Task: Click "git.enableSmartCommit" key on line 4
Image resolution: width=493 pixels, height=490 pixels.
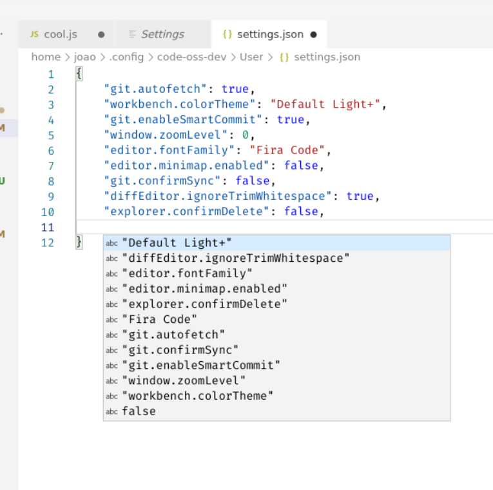Action: pyautogui.click(x=183, y=119)
